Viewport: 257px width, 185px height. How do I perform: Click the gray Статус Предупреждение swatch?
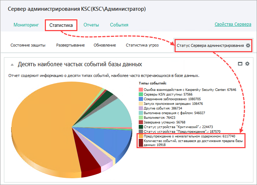(141, 132)
